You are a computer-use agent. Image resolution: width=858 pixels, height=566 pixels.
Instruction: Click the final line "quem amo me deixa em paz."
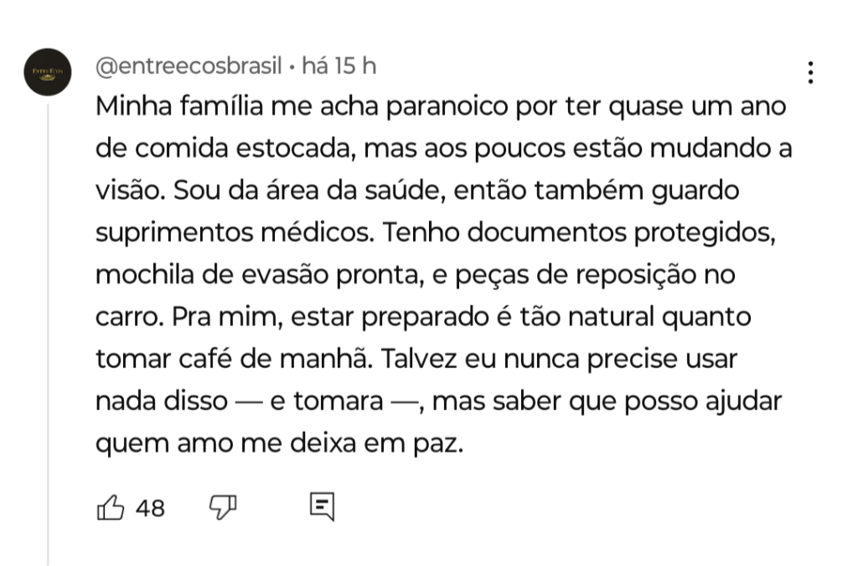(x=279, y=443)
